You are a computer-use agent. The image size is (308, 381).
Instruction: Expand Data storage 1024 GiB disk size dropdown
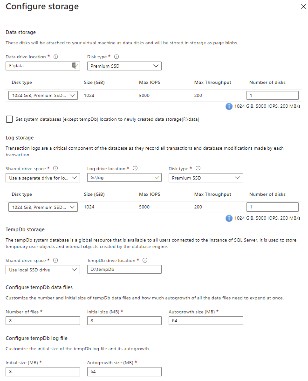pyautogui.click(x=43, y=96)
